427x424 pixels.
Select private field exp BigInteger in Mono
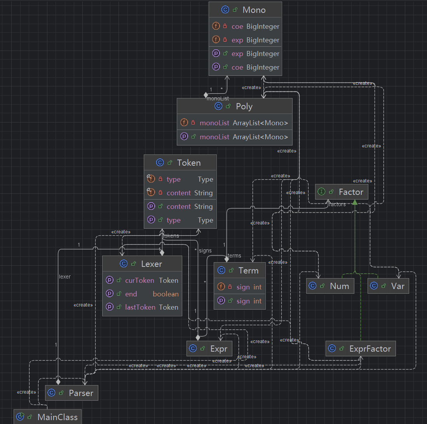click(245, 40)
